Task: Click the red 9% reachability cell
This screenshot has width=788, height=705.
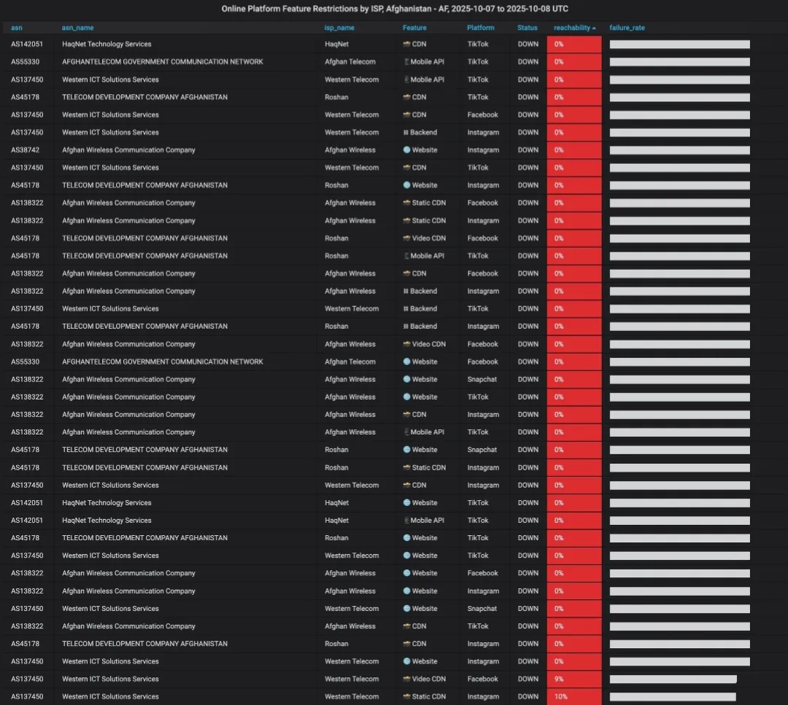Action: pyautogui.click(x=574, y=679)
